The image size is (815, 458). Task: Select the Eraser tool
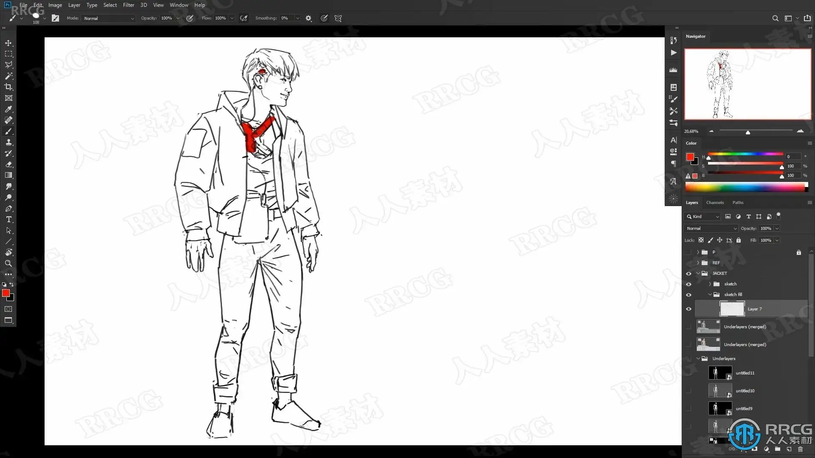(8, 165)
